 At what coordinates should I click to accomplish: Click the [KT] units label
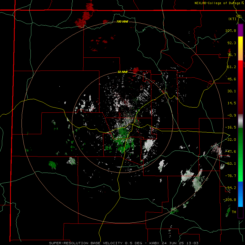(232, 19)
